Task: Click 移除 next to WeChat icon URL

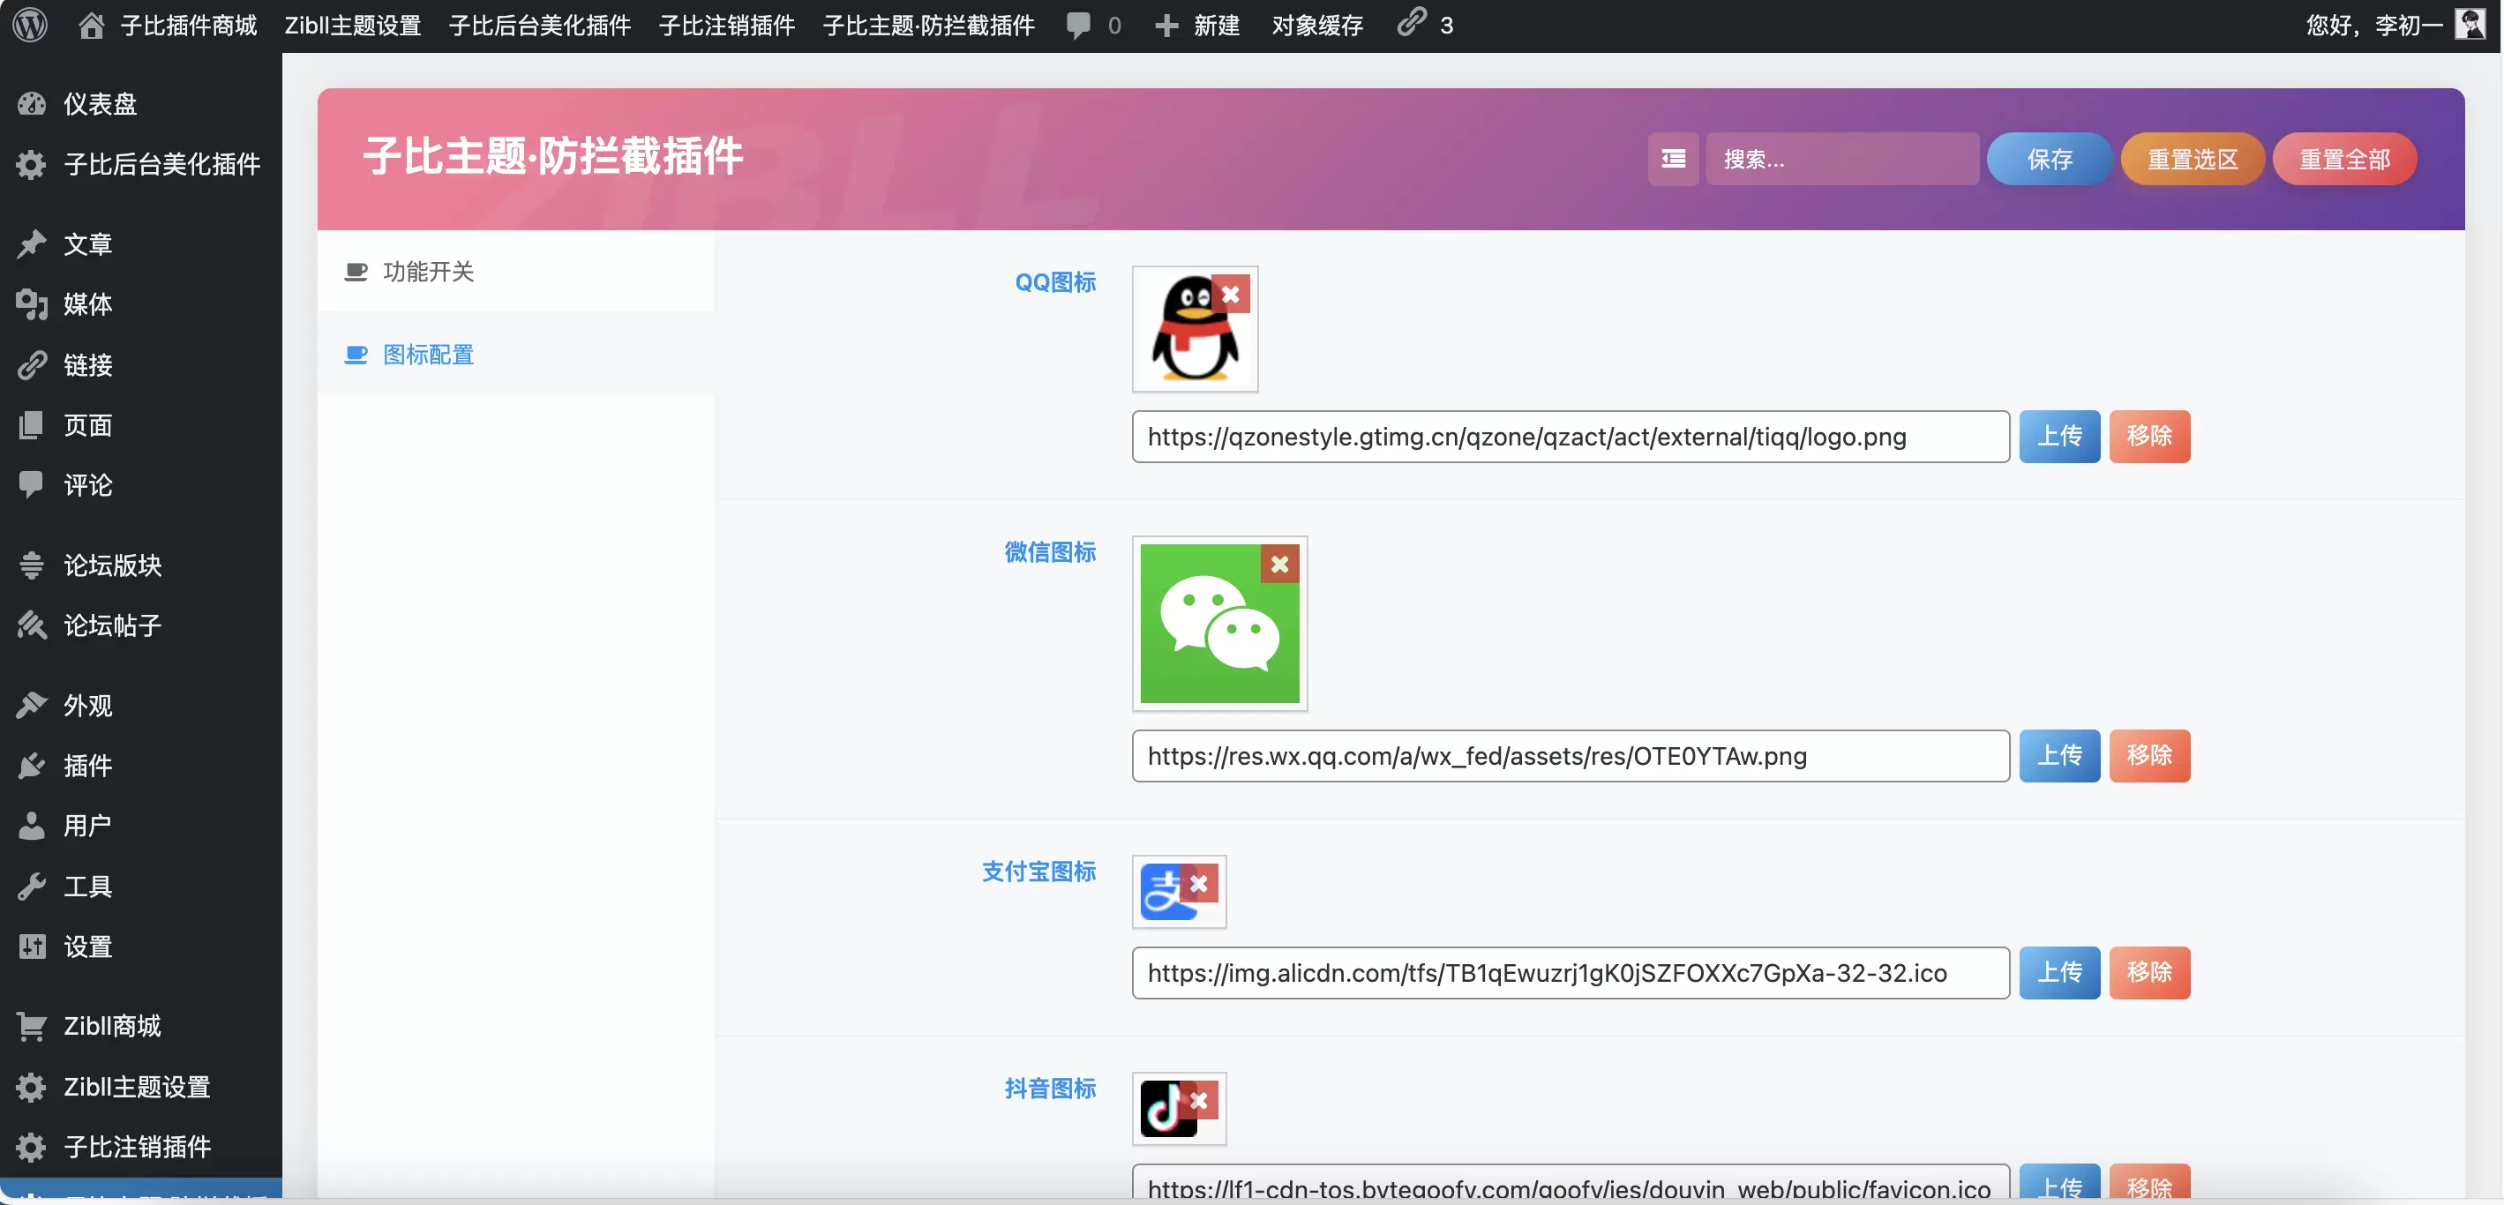Action: click(2149, 755)
